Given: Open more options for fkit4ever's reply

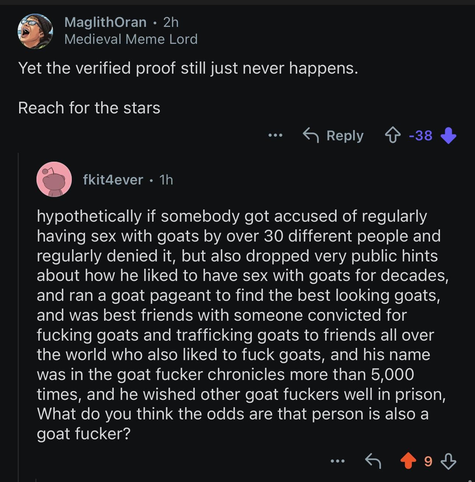Looking at the screenshot, I should 338,461.
